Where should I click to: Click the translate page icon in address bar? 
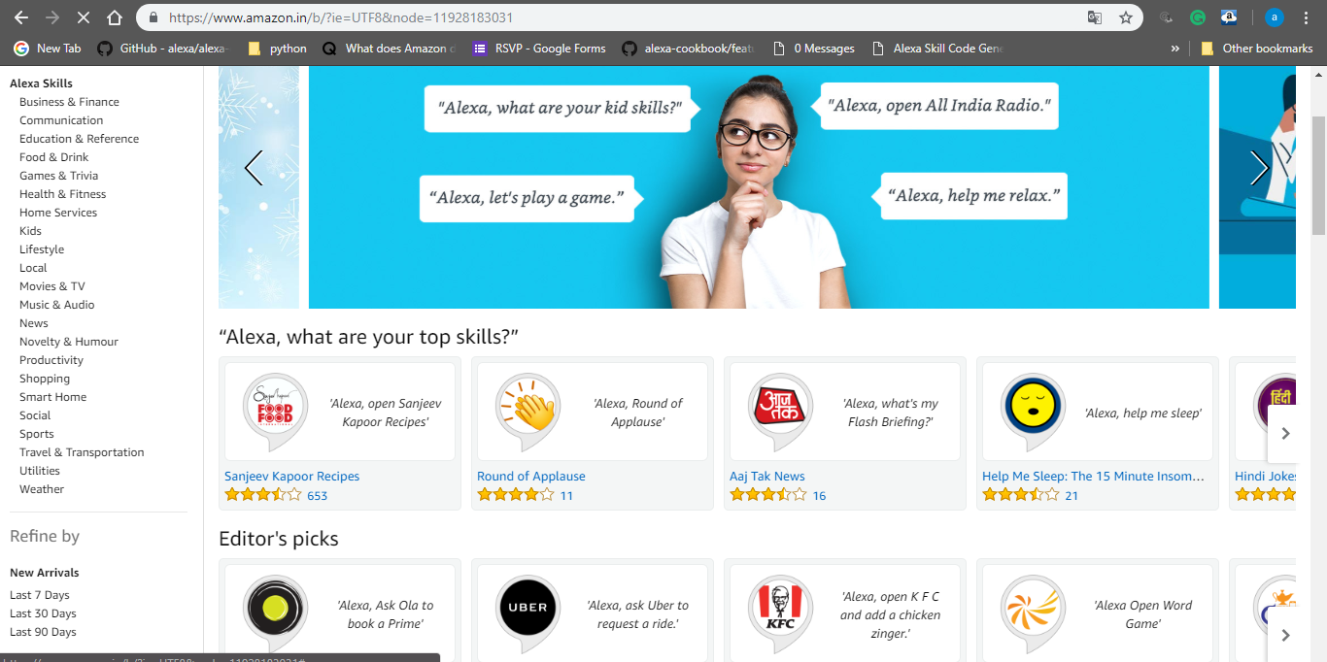(x=1095, y=17)
